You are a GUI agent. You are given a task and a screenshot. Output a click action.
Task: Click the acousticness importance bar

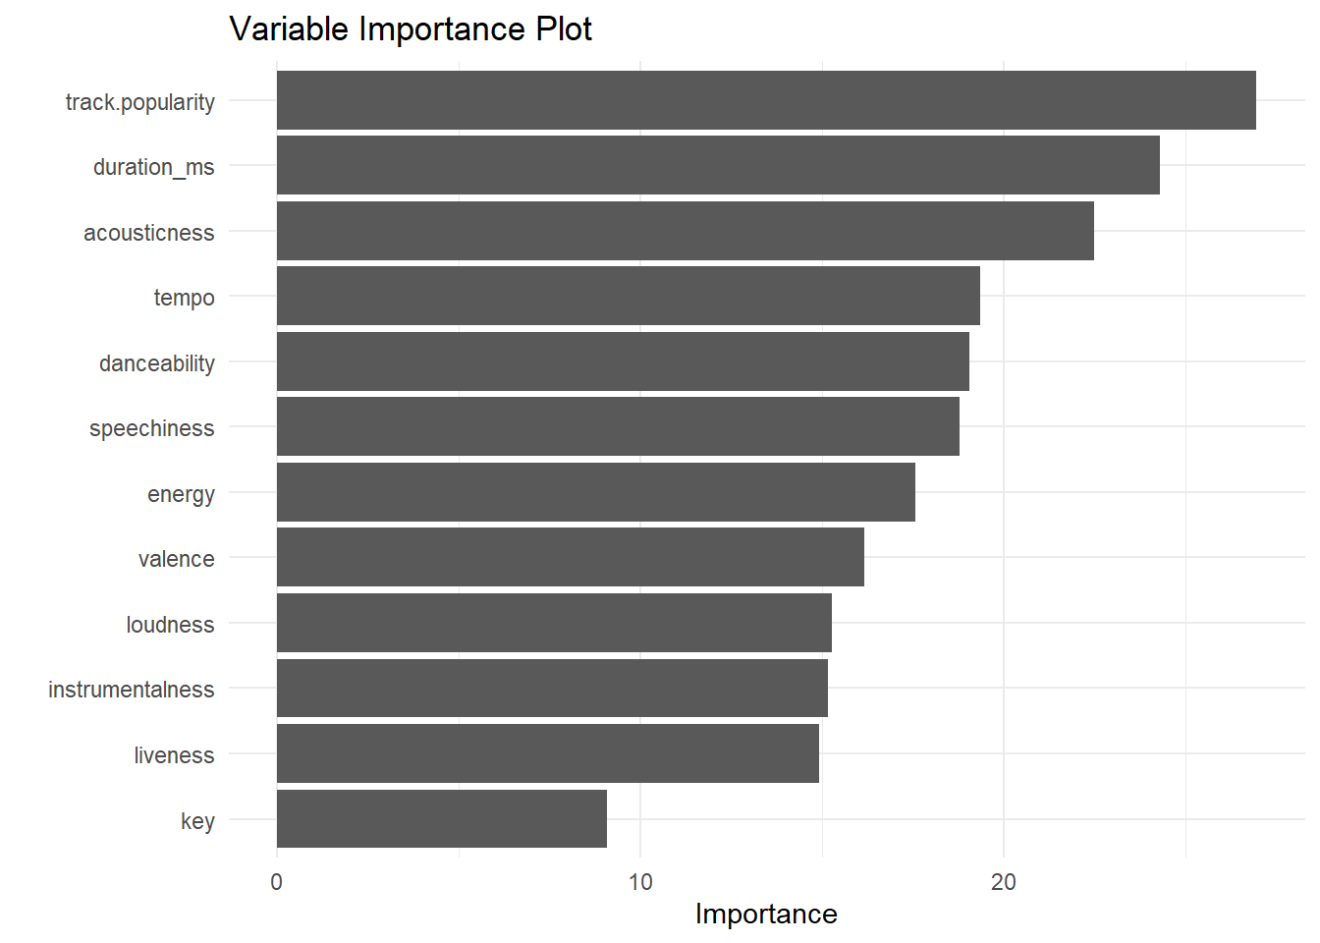tap(685, 231)
